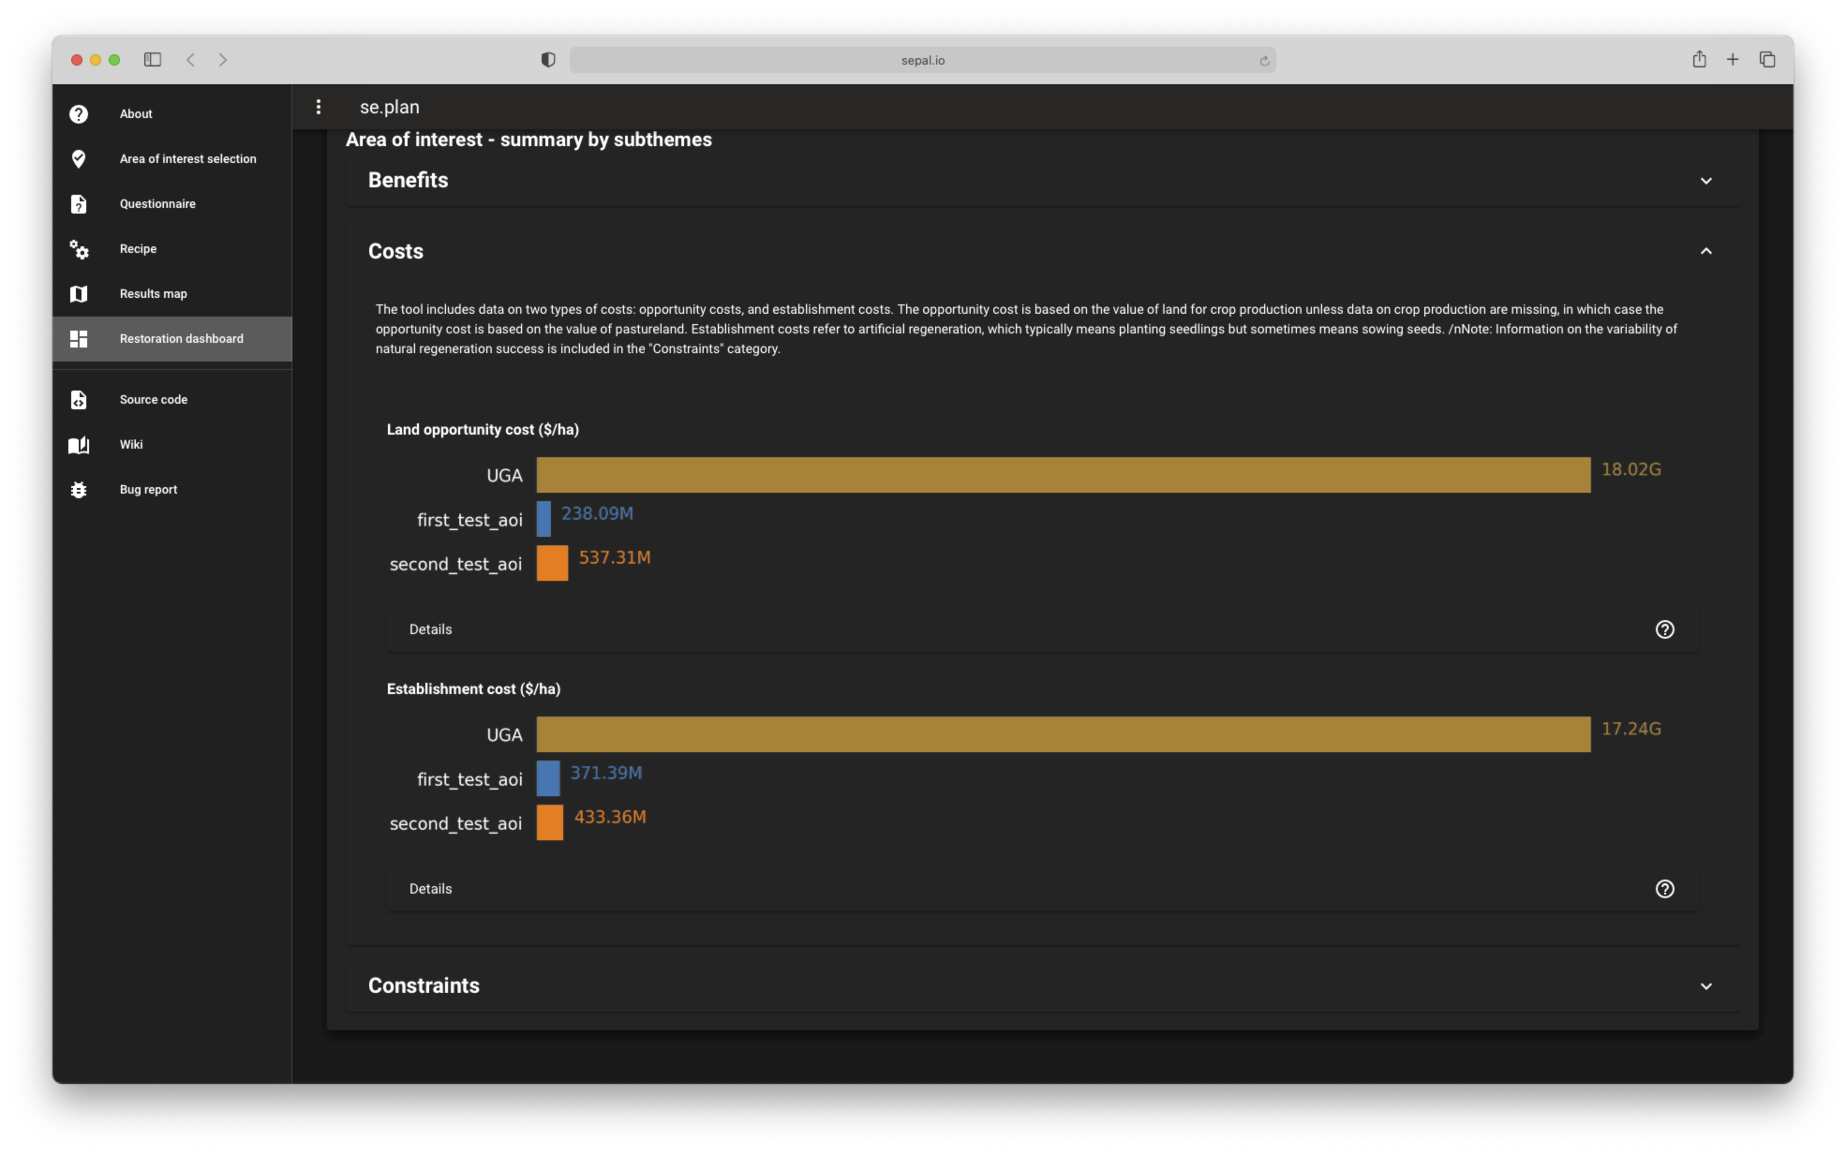This screenshot has width=1846, height=1153.
Task: Select Questionnaire in the sidebar menu
Action: [157, 204]
